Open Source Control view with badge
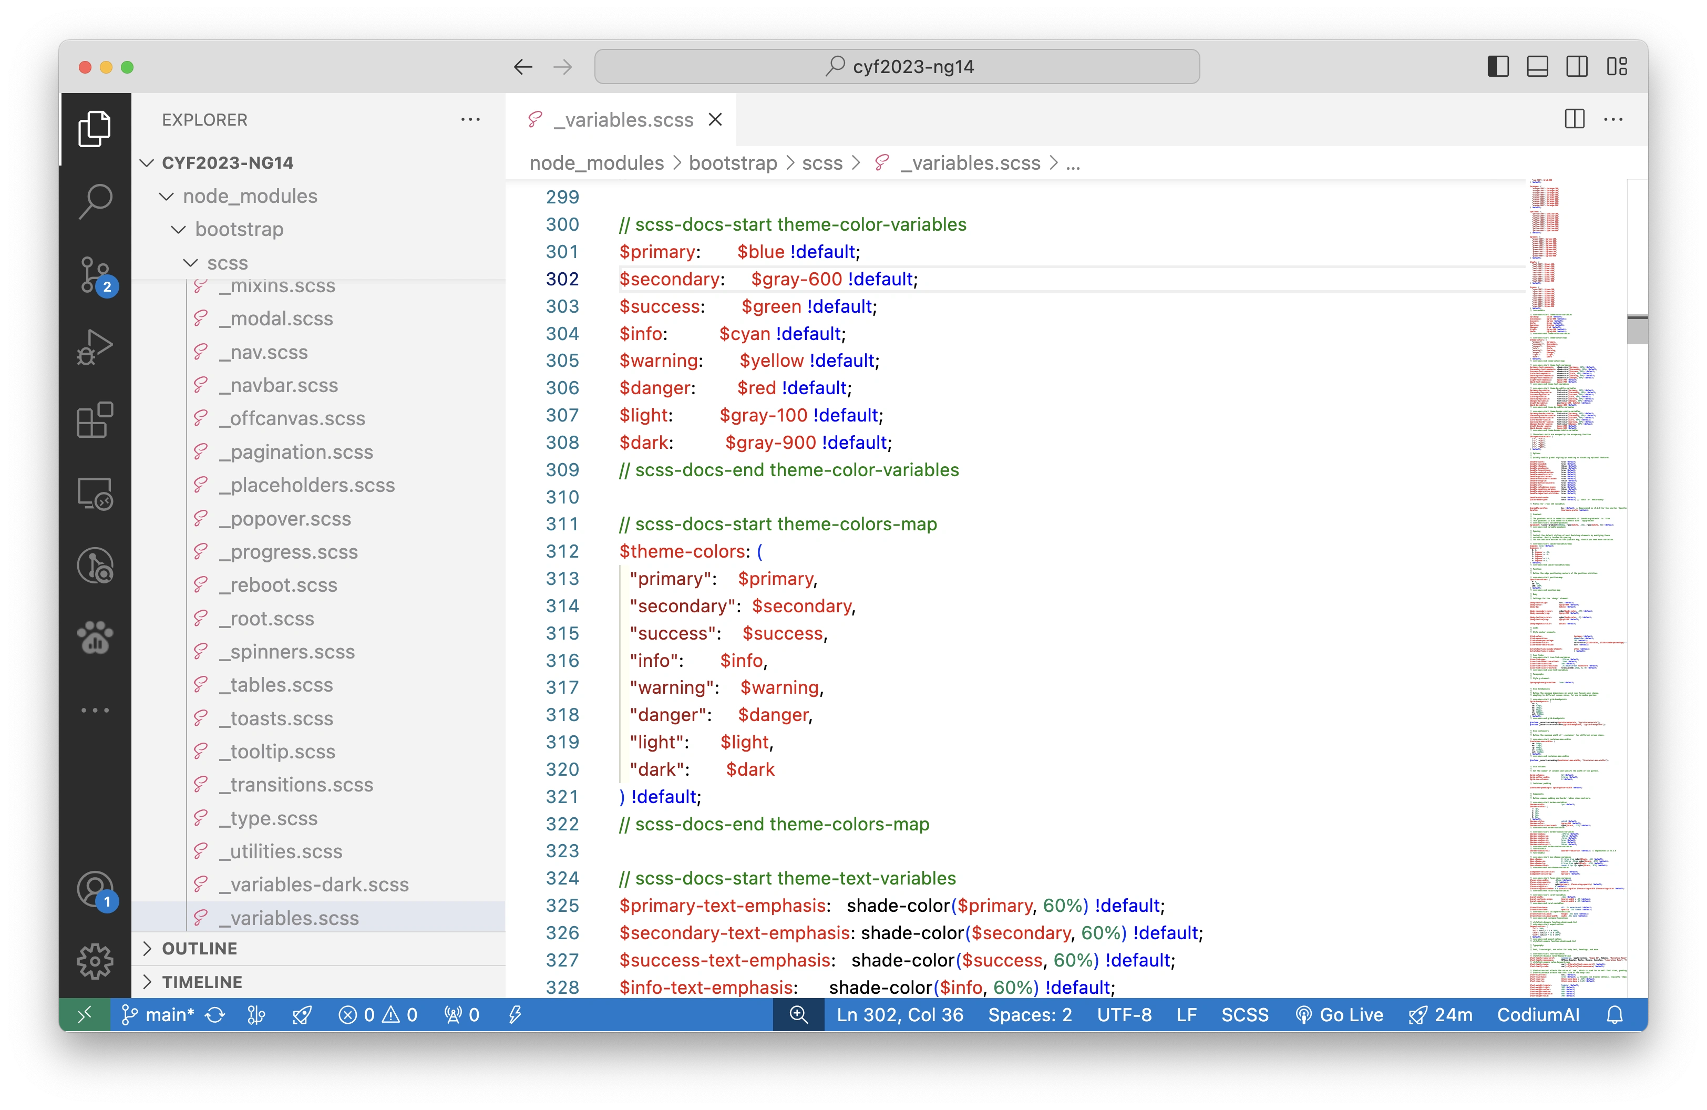1707x1110 pixels. click(x=95, y=275)
